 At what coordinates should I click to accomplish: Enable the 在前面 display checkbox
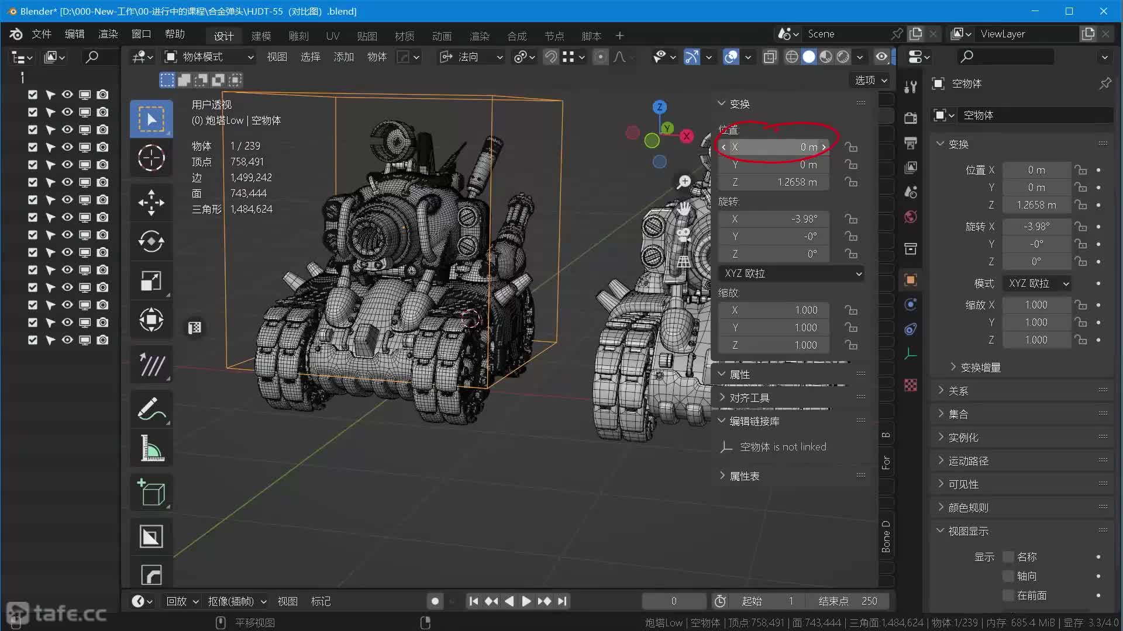1008,595
